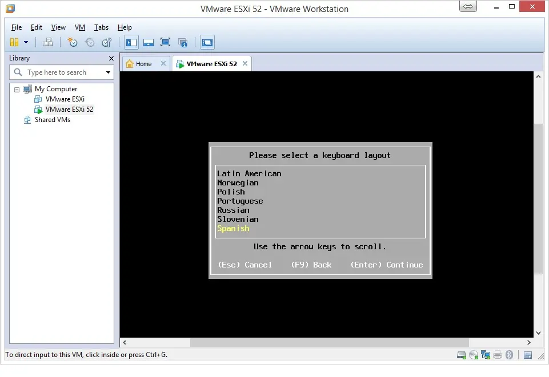Click the Library search field
The image size is (549, 377).
(x=61, y=72)
